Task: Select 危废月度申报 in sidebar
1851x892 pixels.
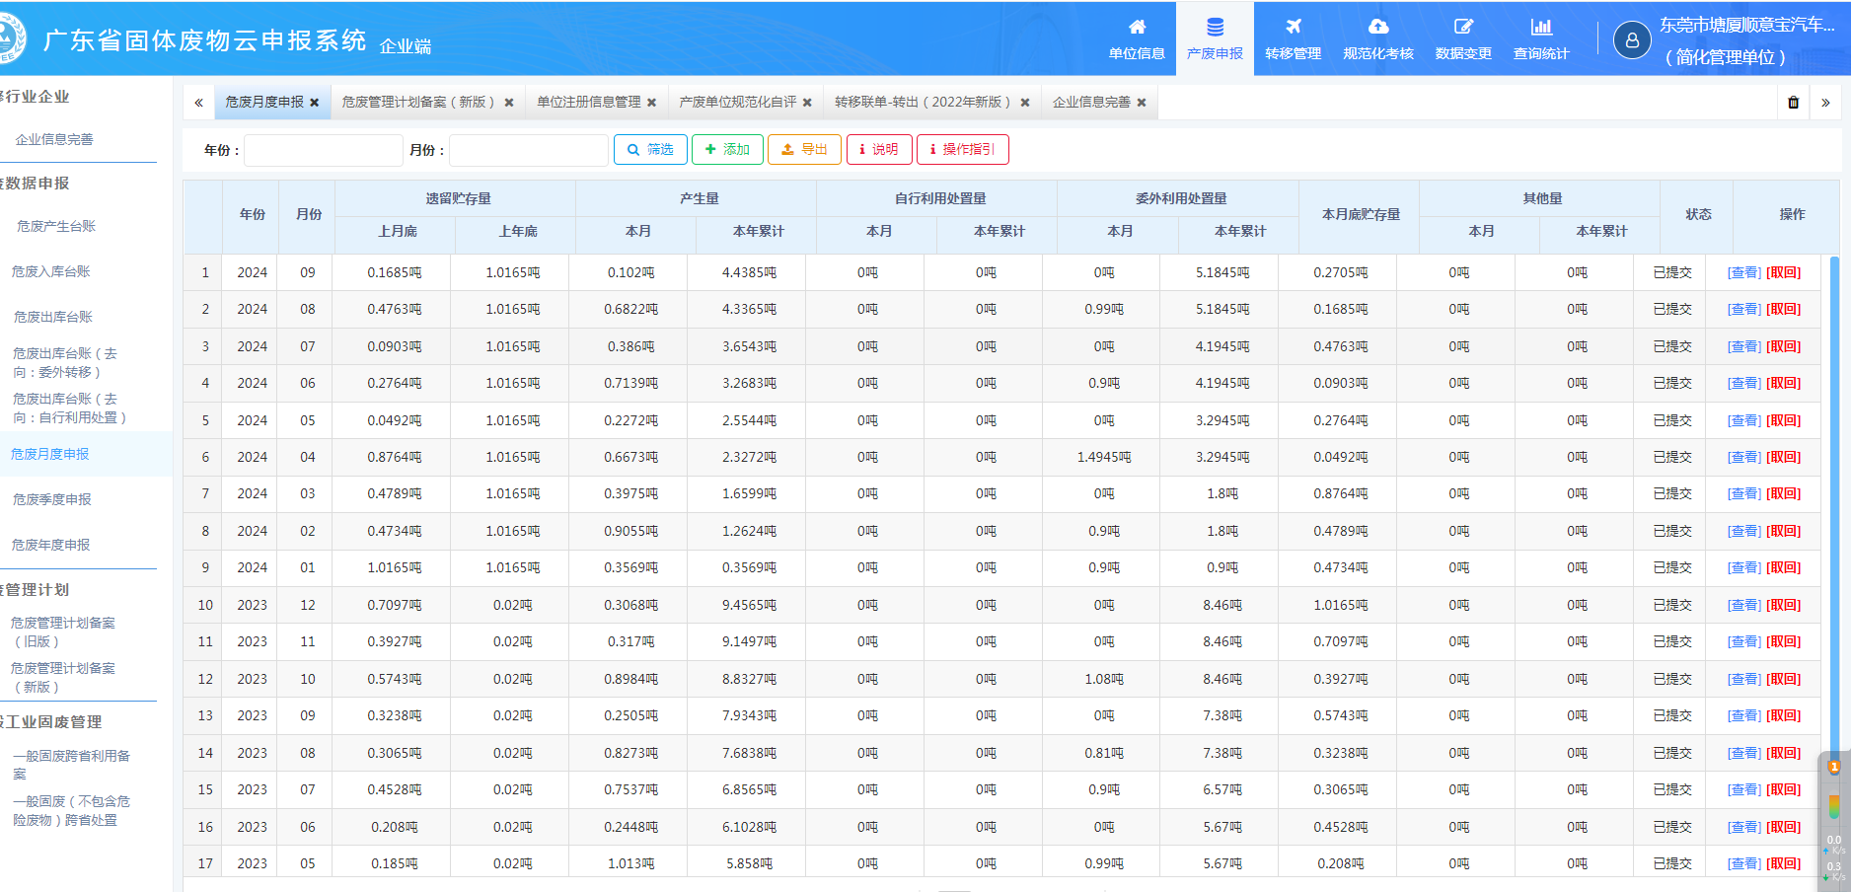Action: (x=49, y=455)
